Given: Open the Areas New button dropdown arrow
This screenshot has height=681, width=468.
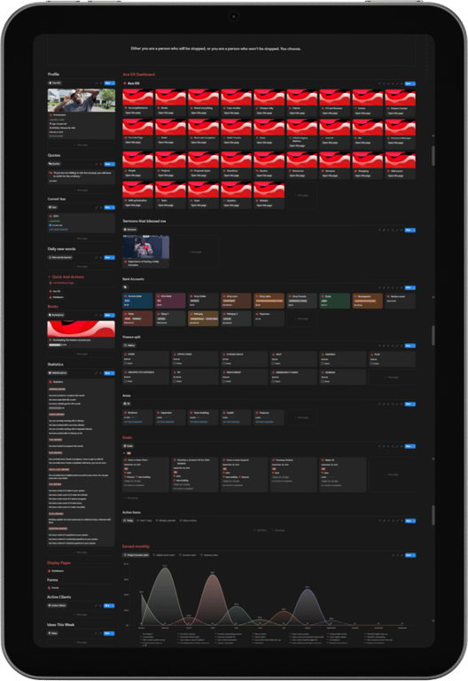Looking at the screenshot, I should [x=414, y=404].
